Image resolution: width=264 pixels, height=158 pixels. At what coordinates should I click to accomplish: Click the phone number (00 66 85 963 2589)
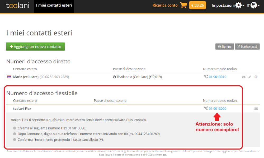[x=54, y=77]
